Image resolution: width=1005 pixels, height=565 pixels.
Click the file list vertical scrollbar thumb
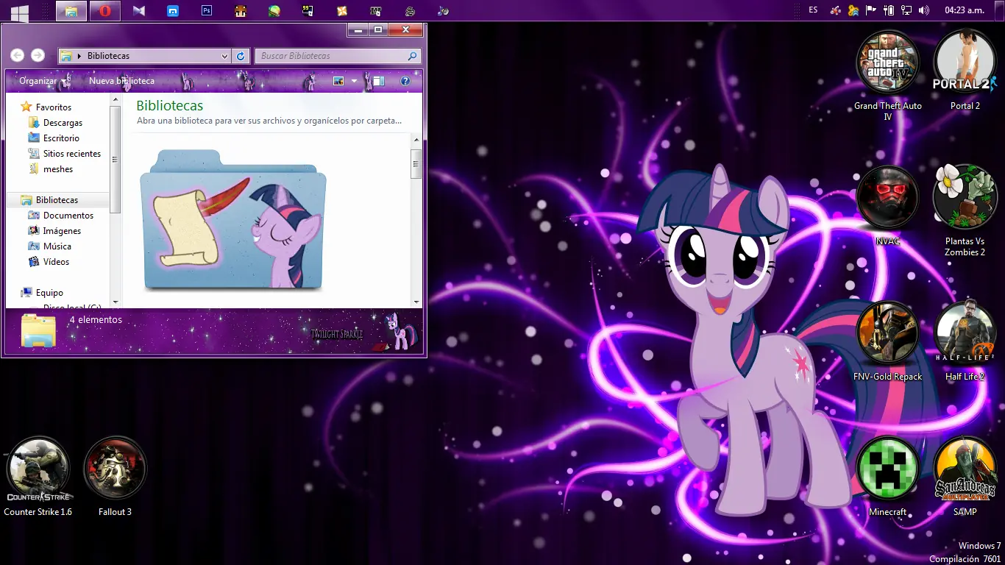coord(416,163)
